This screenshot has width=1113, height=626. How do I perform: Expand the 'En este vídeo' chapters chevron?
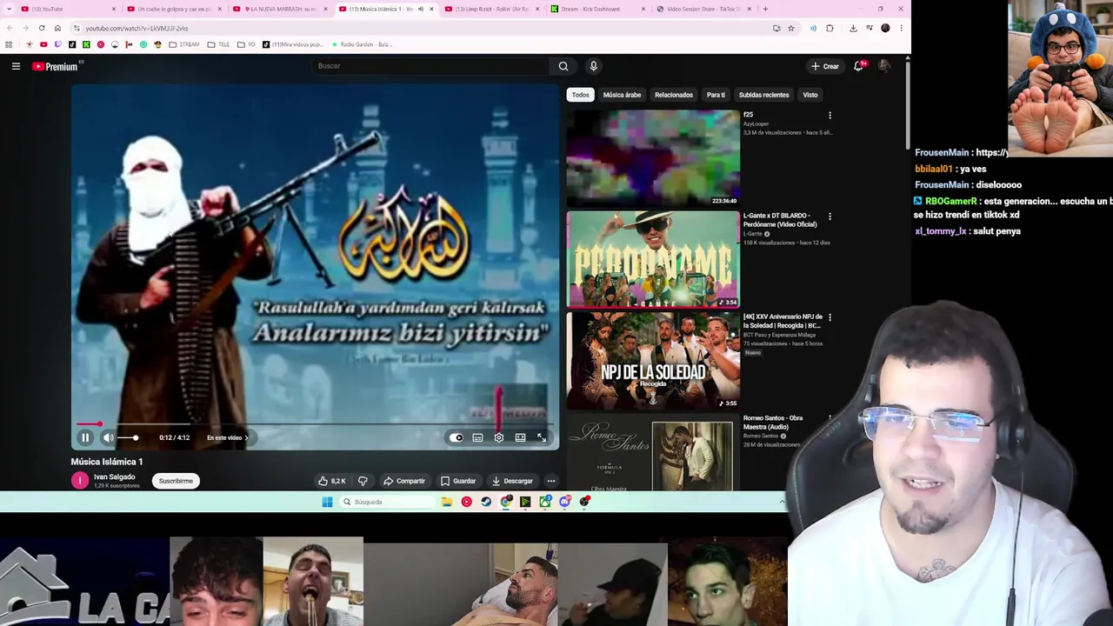pyautogui.click(x=246, y=437)
